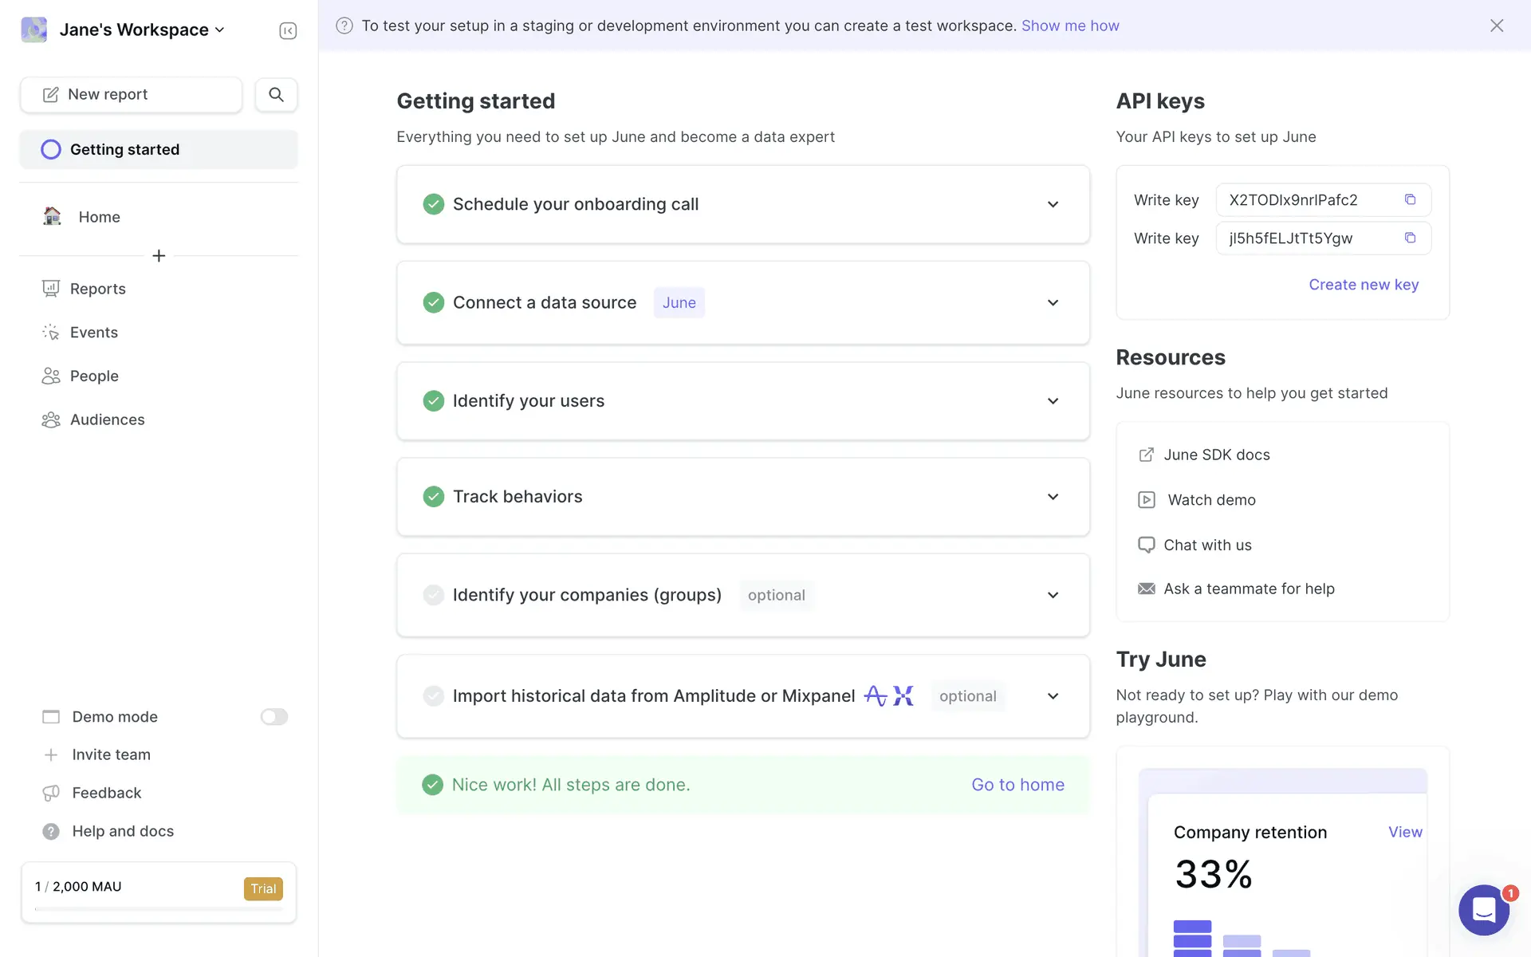Open the Intercom chat bubble
Image resolution: width=1531 pixels, height=957 pixels.
tap(1483, 909)
